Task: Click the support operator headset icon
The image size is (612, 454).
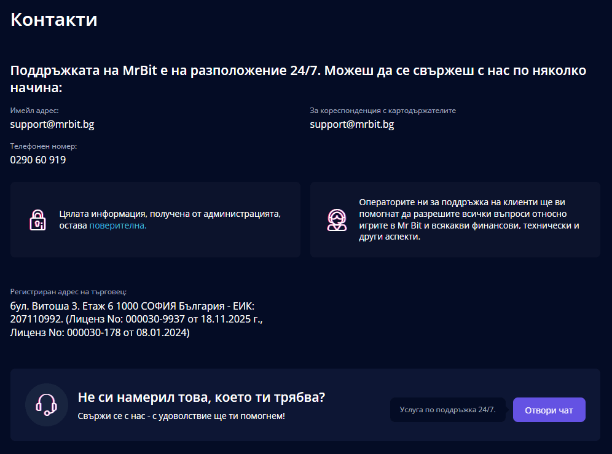Action: (x=337, y=220)
